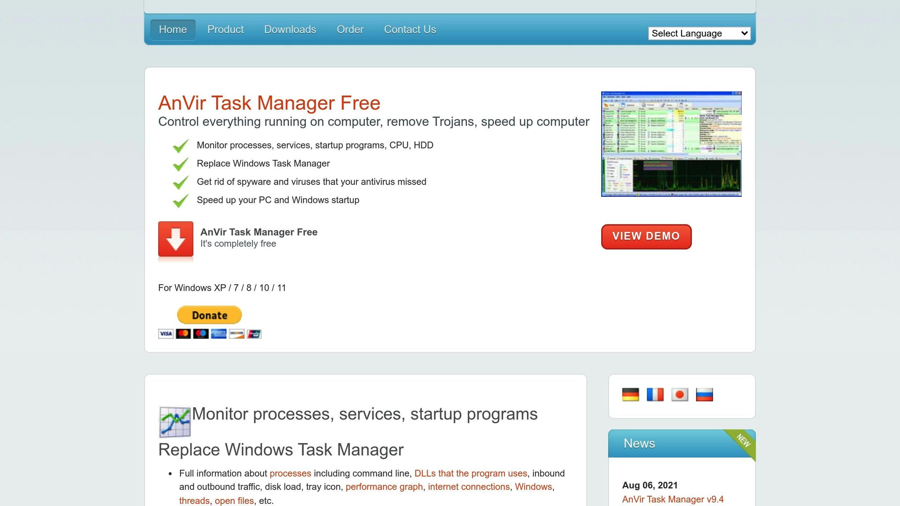Follow the AnVir Task Manager v9.4 news link

click(x=672, y=499)
